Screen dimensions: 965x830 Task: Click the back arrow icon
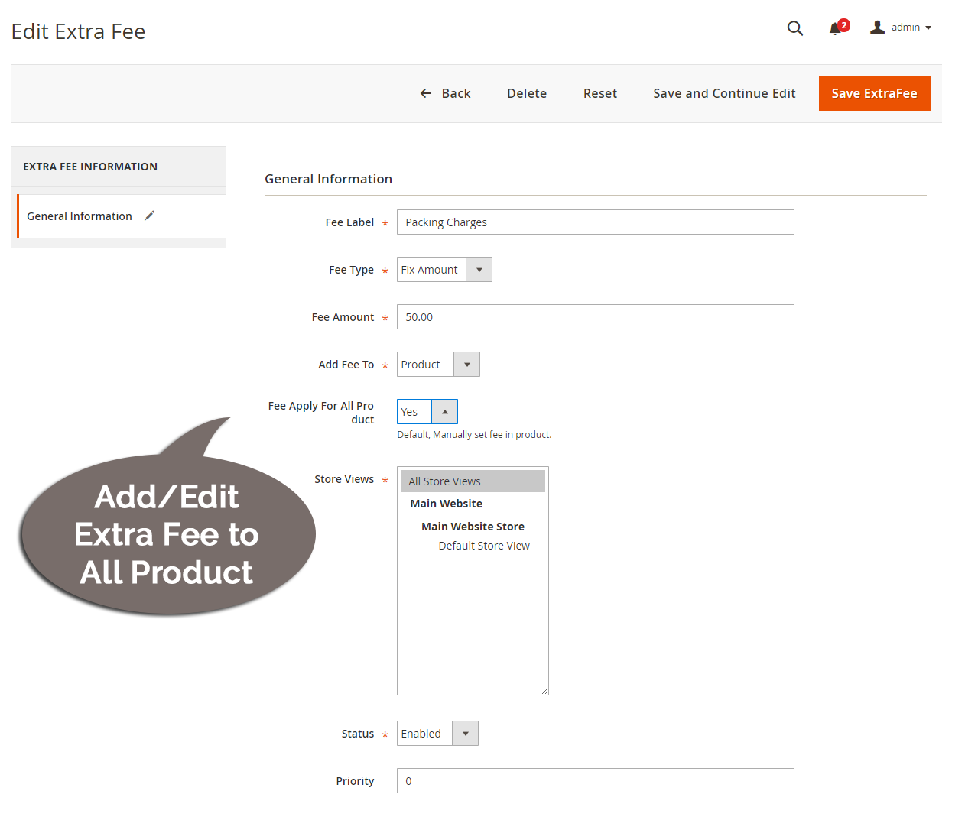pyautogui.click(x=426, y=93)
